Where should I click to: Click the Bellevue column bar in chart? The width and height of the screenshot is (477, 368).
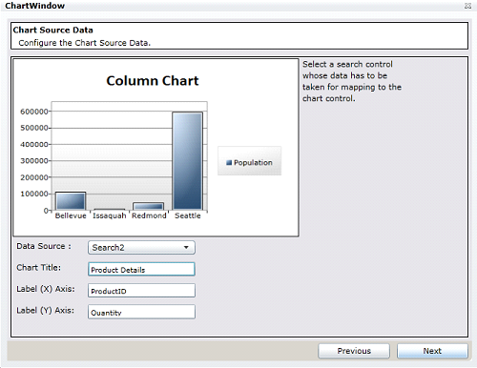71,201
